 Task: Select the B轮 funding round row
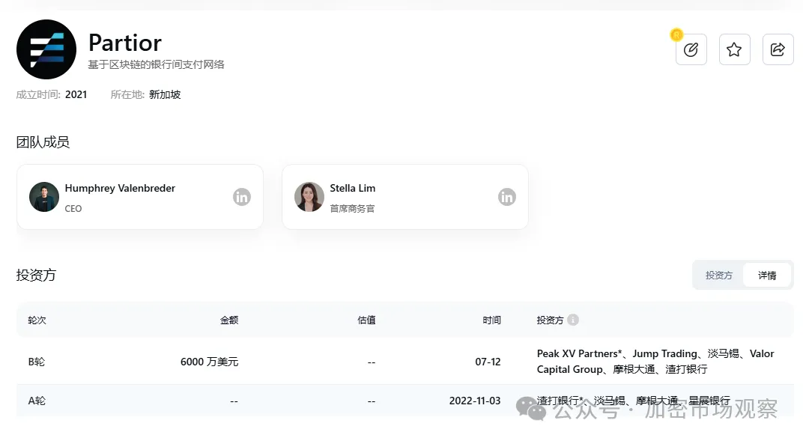pyautogui.click(x=37, y=362)
